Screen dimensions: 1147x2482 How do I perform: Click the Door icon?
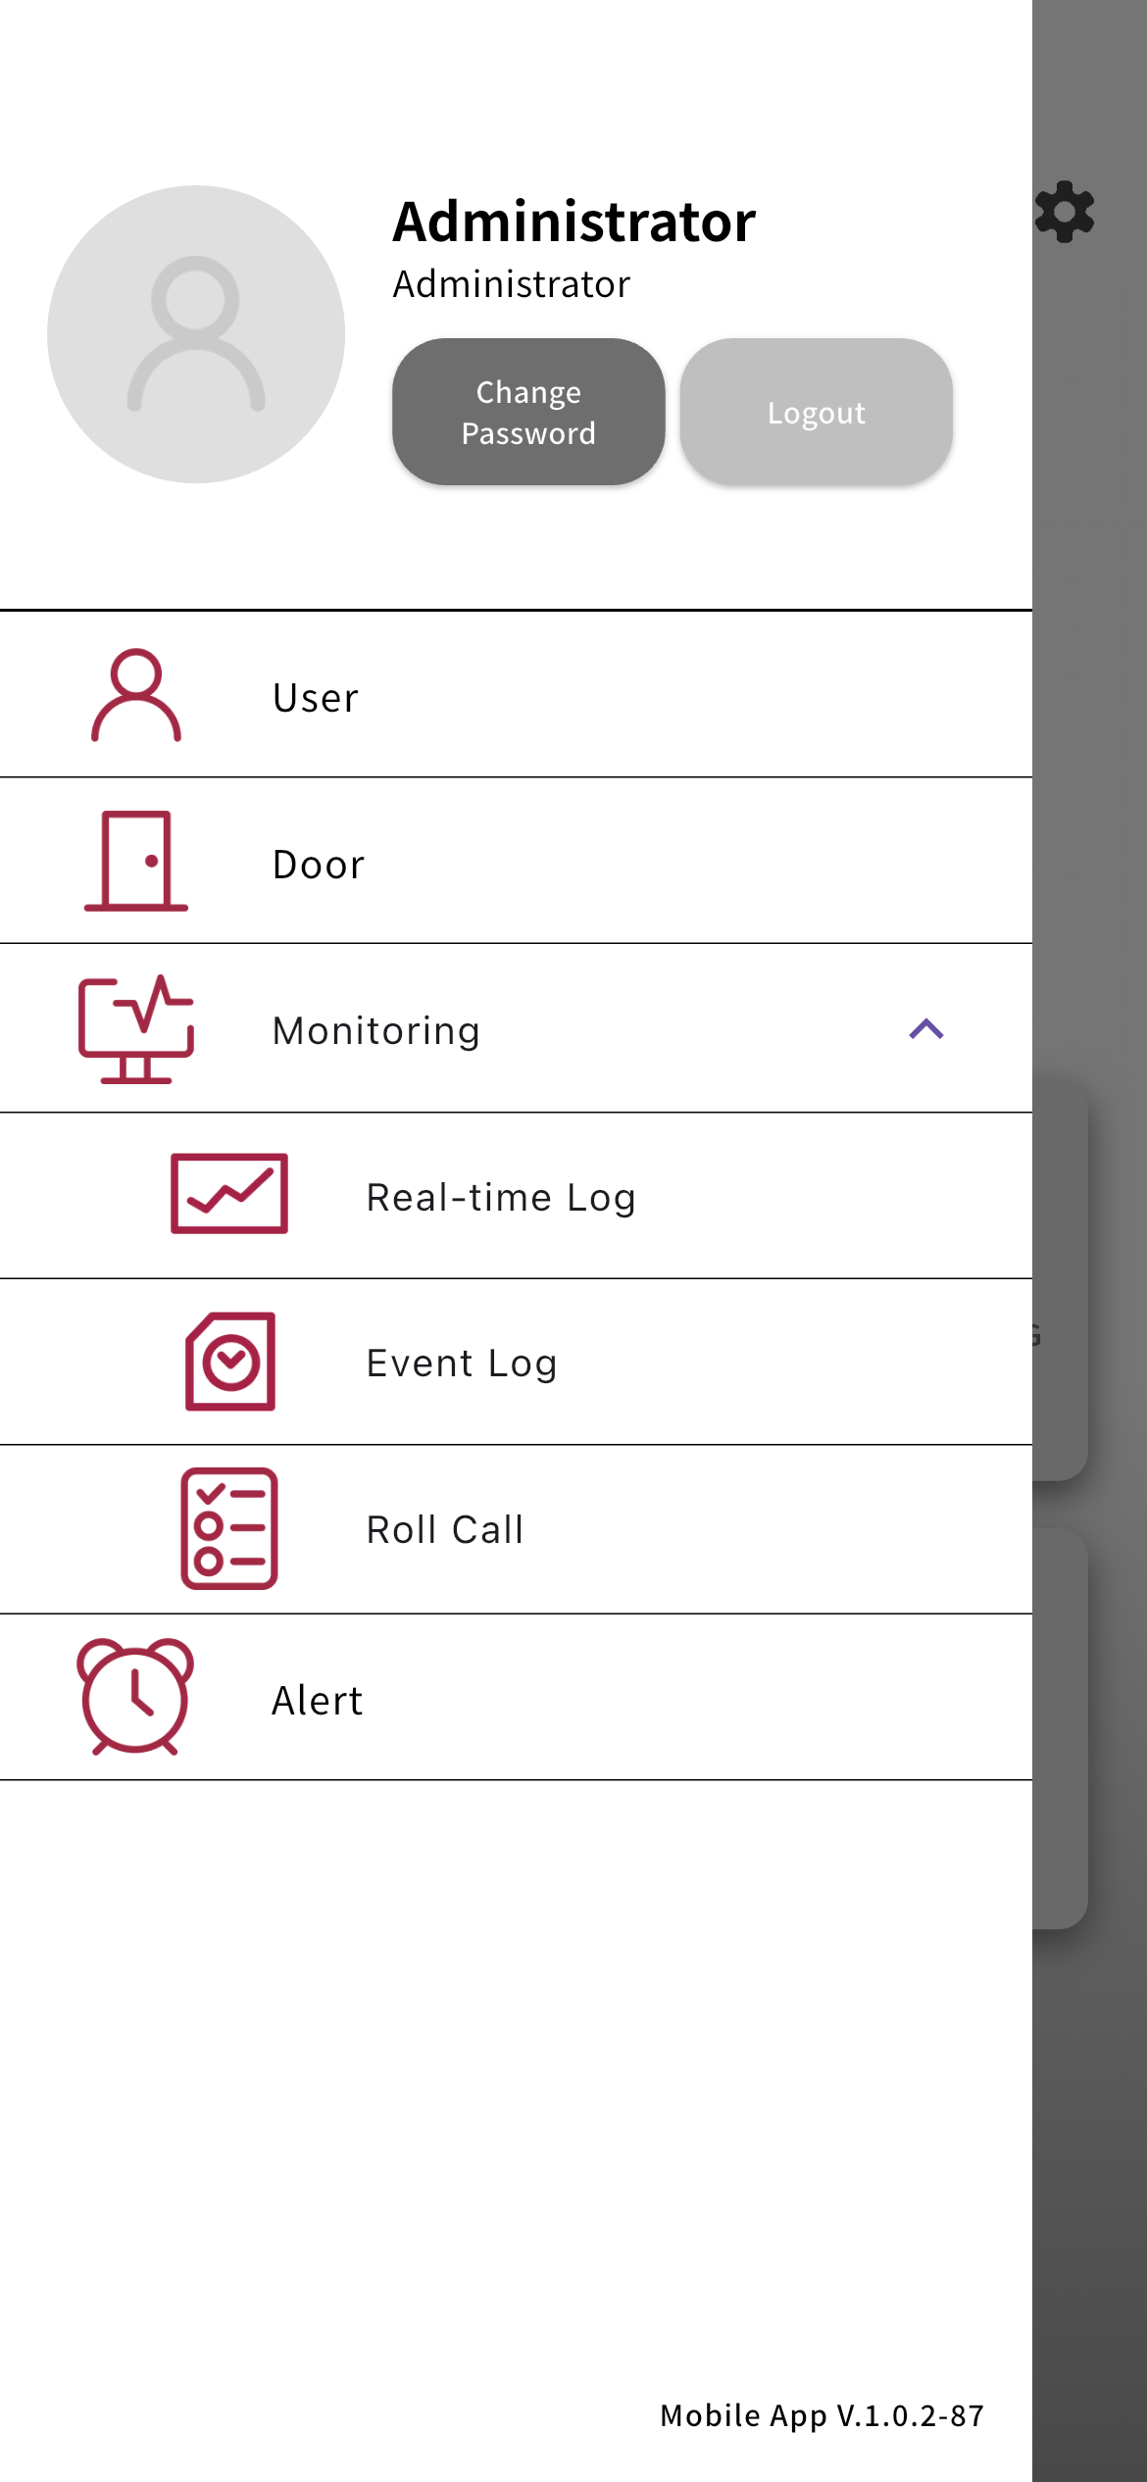click(x=136, y=862)
